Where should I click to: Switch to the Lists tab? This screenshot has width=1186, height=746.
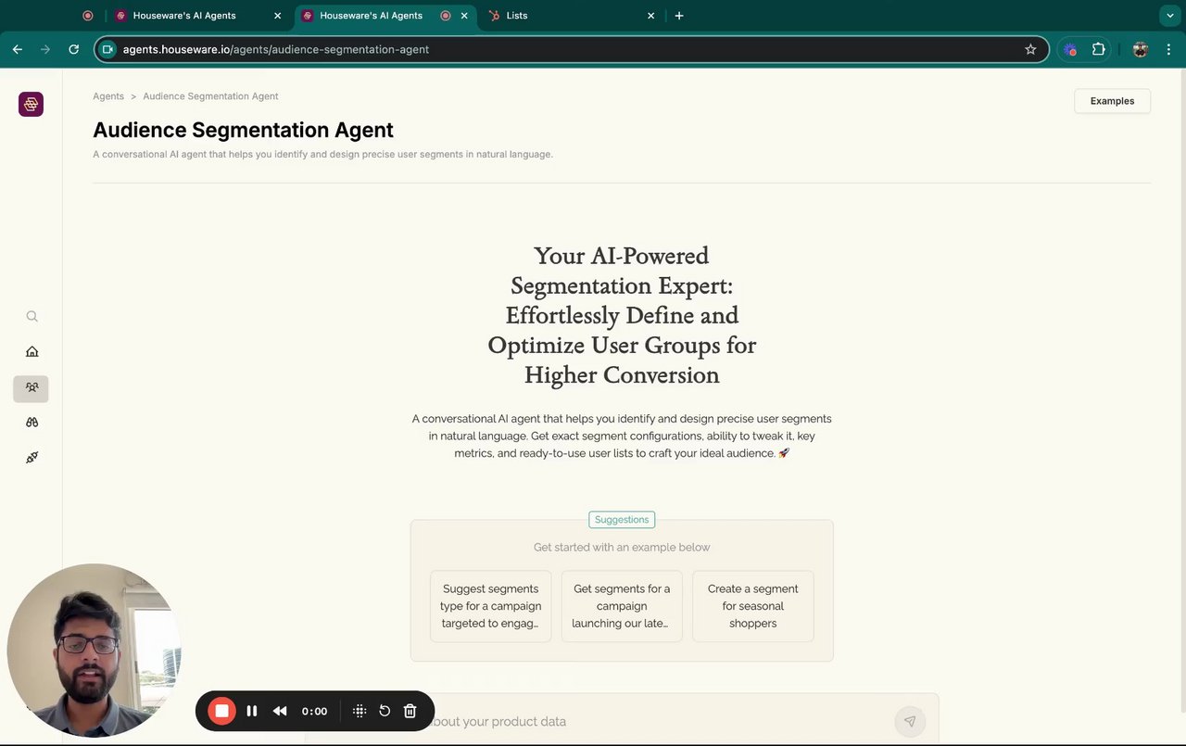pos(572,16)
